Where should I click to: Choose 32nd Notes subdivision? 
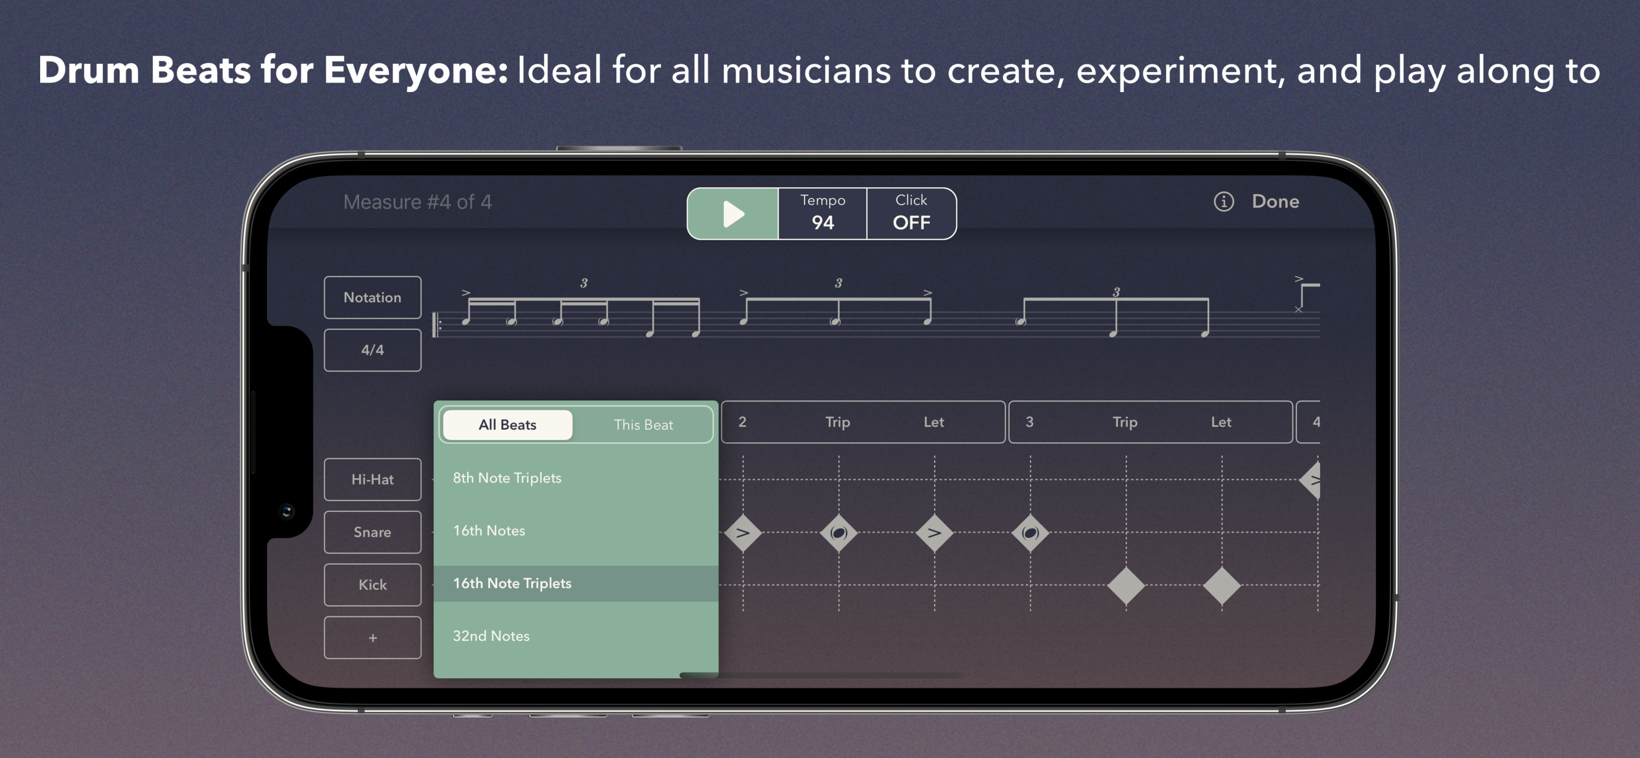[576, 636]
